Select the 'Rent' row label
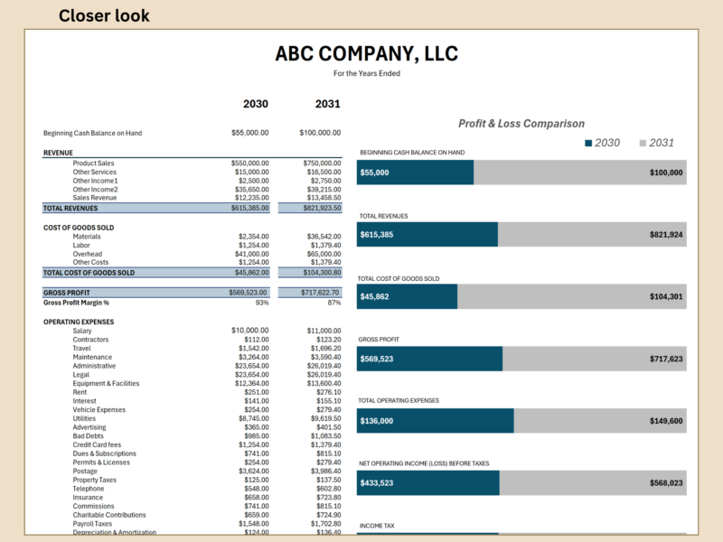The width and height of the screenshot is (723, 542). coord(80,392)
